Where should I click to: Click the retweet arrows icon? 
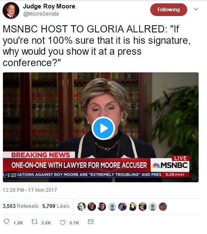point(34,222)
